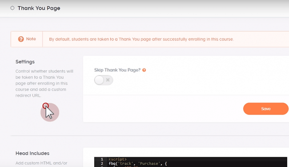Click the 'track' string in the code
Screen dimensions: 289x167
(x=126, y=163)
